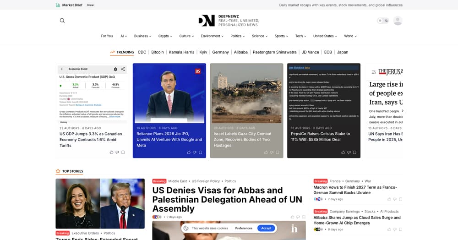The width and height of the screenshot is (458, 240).
Task: Expand the Politics dropdown
Action: click(x=237, y=36)
